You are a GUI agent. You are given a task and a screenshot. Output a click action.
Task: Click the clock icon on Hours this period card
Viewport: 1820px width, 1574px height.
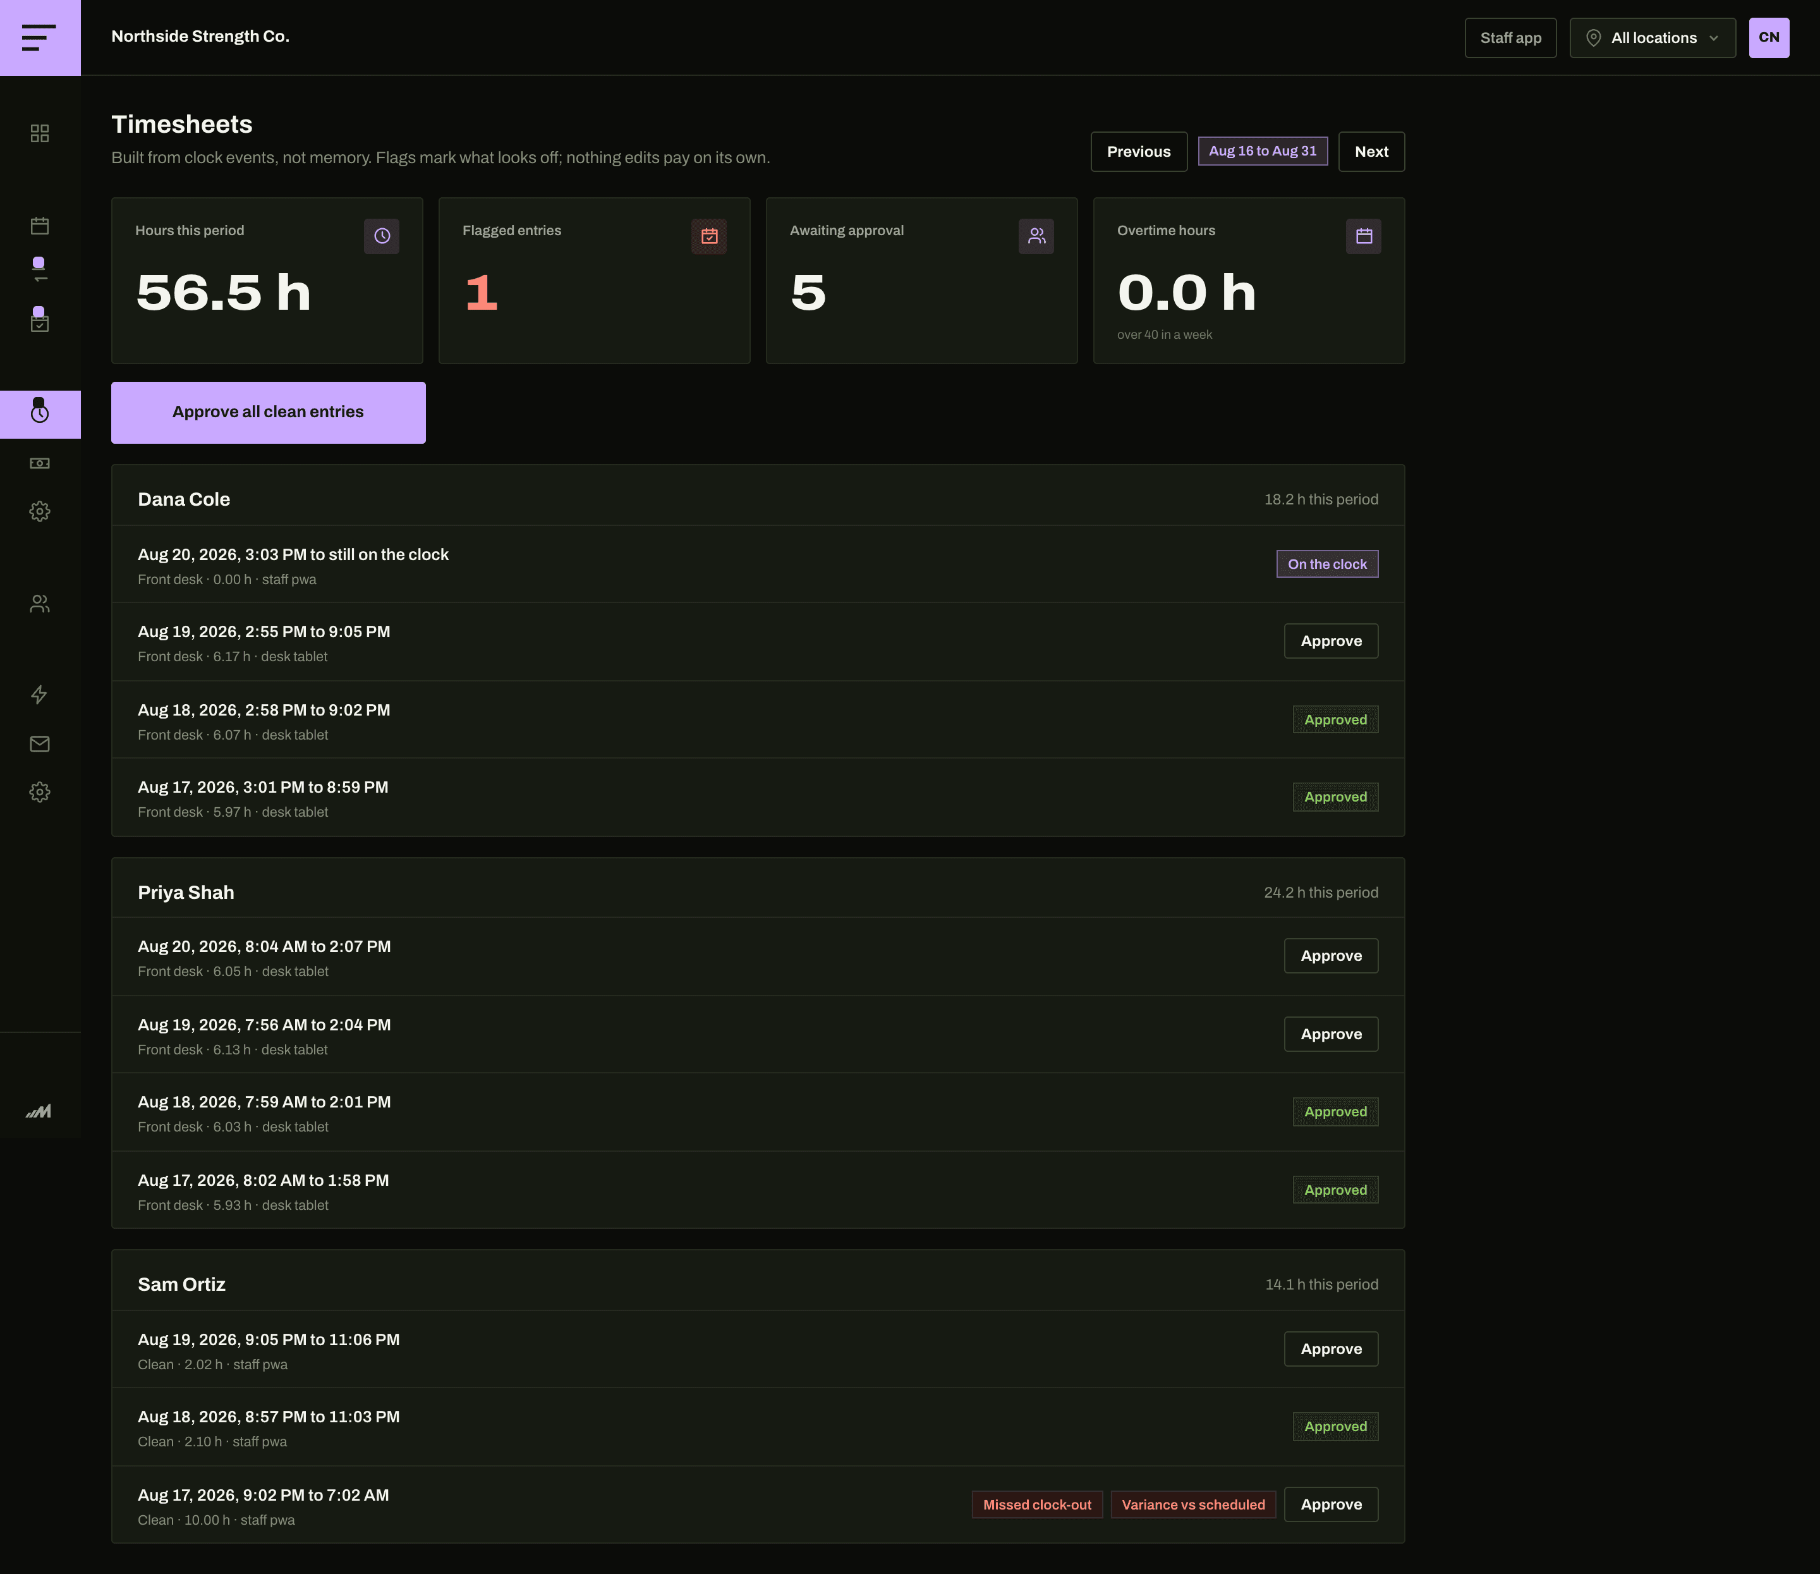click(x=381, y=236)
